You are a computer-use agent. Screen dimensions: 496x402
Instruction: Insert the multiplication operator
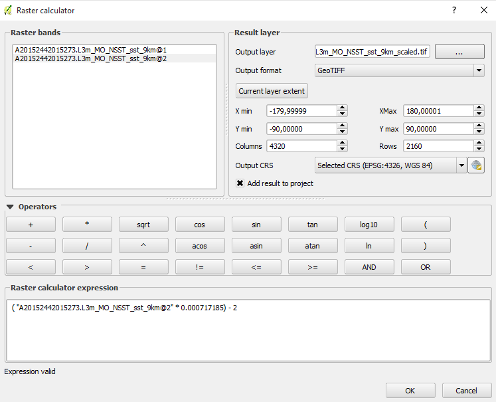tap(87, 225)
